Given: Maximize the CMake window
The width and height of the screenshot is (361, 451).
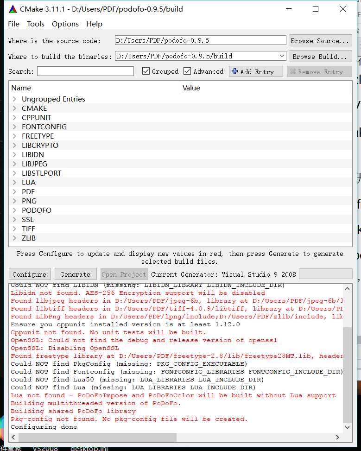Looking at the screenshot, I should click(x=316, y=9).
